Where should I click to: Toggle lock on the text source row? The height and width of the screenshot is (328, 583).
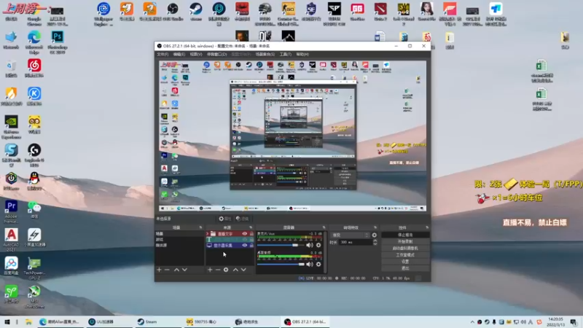[x=251, y=240]
